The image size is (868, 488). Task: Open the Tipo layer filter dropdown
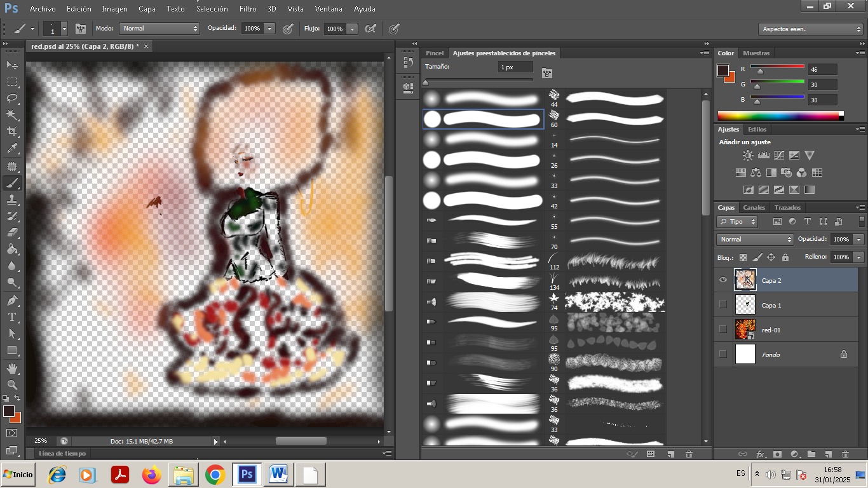pos(737,222)
